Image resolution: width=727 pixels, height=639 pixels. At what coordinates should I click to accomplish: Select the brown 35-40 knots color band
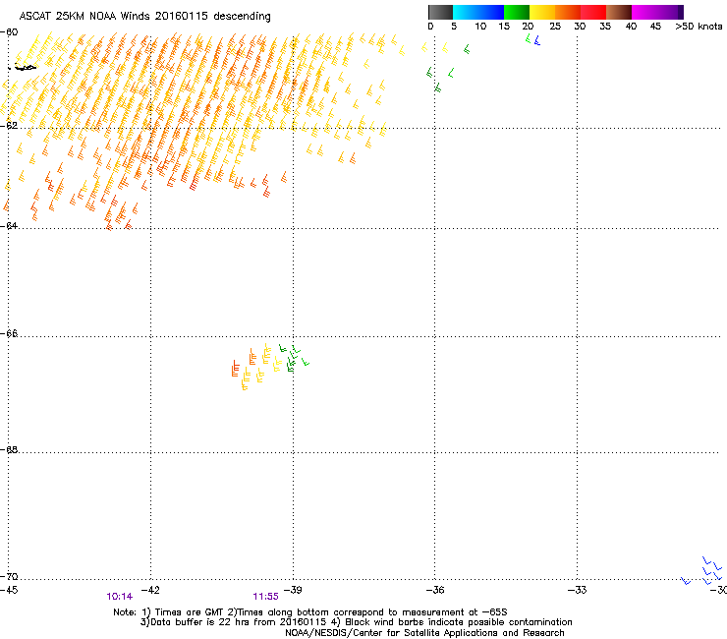click(x=619, y=12)
